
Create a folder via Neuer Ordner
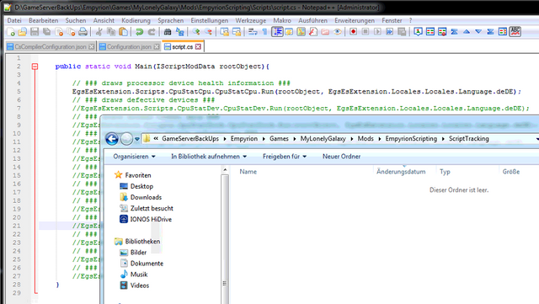[x=341, y=157]
